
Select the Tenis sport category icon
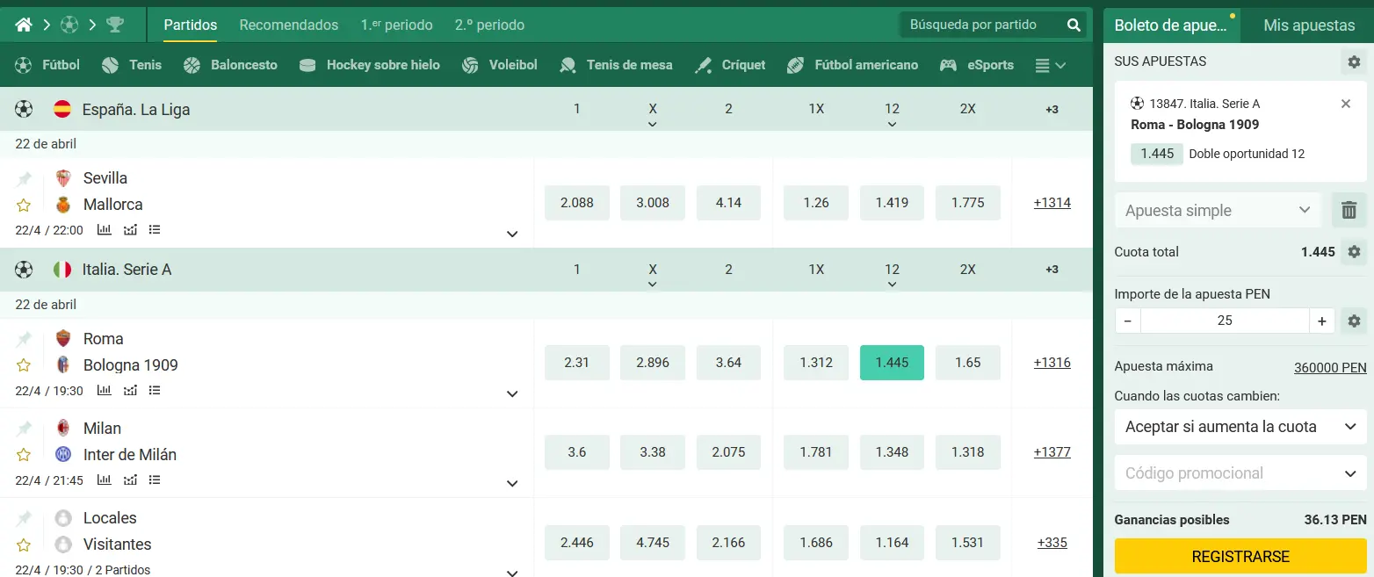pos(110,64)
